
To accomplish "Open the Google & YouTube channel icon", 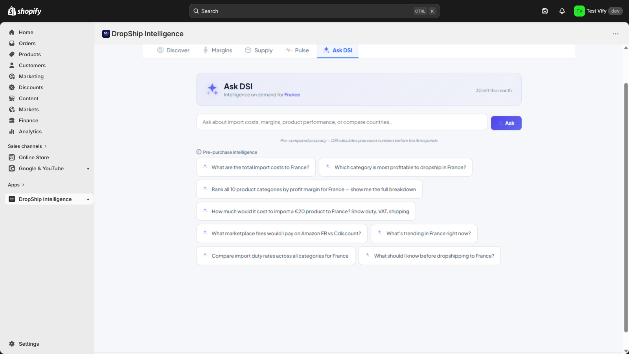I will (x=12, y=168).
